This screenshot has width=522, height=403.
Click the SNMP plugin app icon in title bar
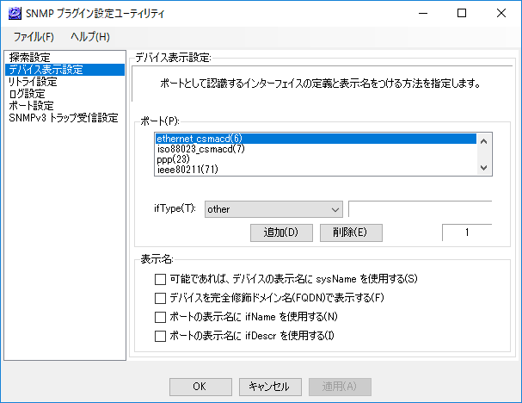[x=15, y=13]
